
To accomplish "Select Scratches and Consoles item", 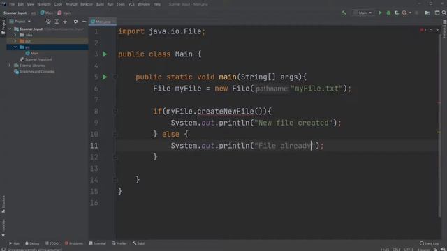I will [x=37, y=71].
